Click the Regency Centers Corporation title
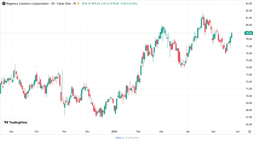The width and height of the screenshot is (255, 141). coord(27,3)
